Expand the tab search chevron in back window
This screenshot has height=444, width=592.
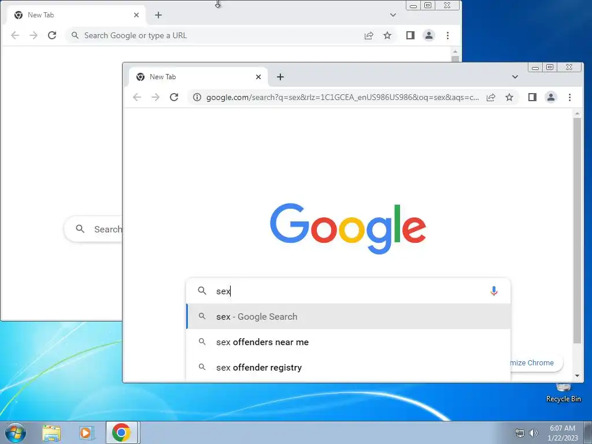[x=393, y=14]
